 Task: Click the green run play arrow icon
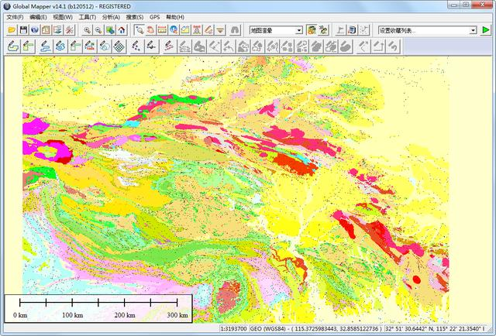coord(485,30)
